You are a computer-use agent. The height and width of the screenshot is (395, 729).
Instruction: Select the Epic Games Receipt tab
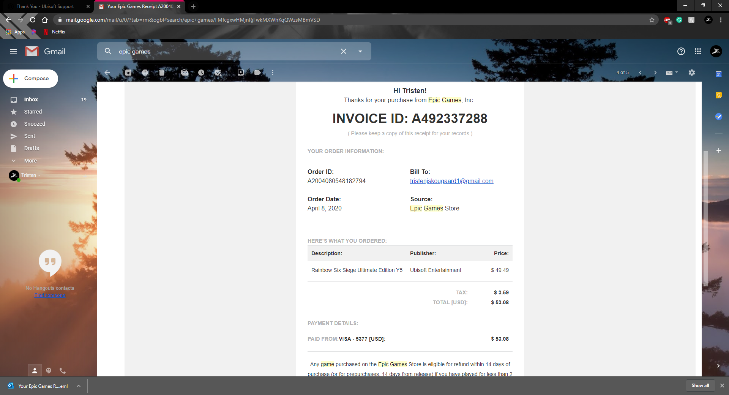(139, 6)
